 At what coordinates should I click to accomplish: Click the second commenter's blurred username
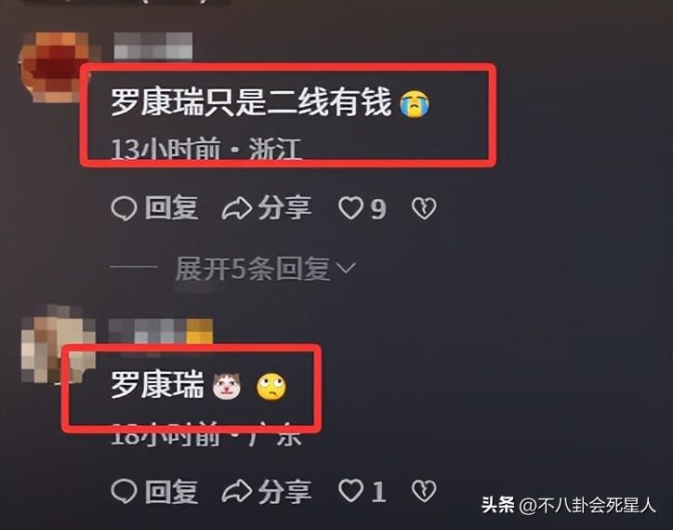click(x=161, y=331)
